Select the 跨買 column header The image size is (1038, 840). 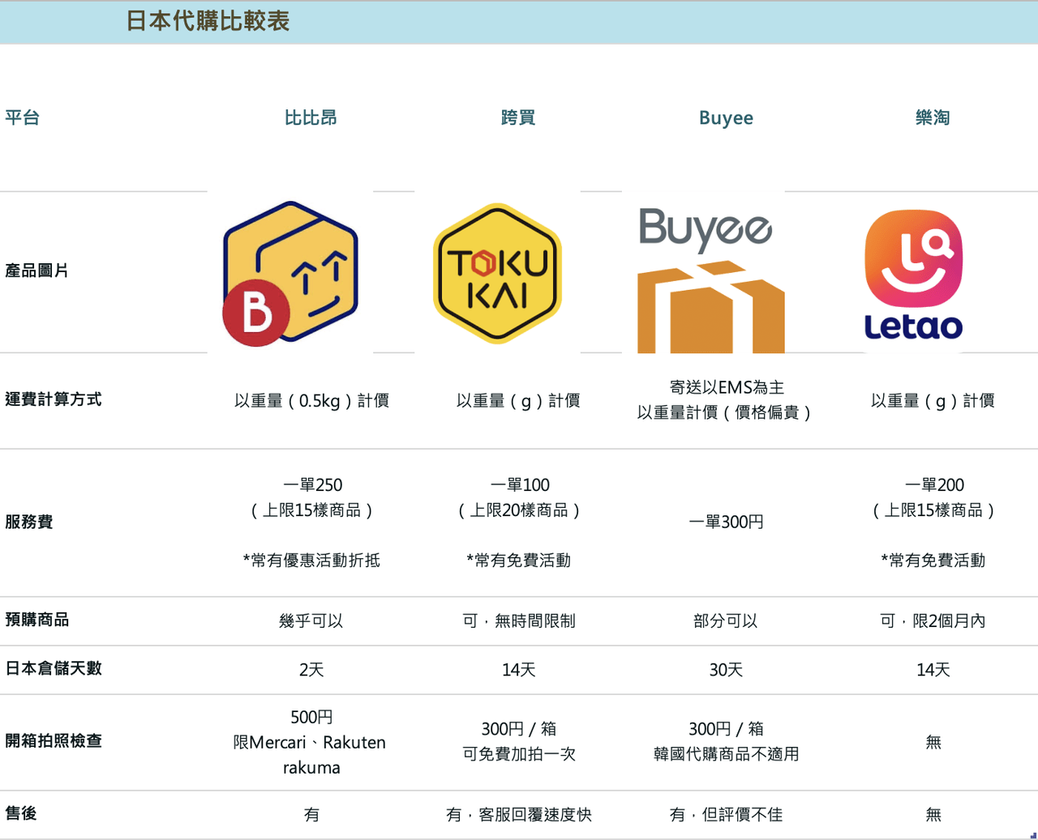518,118
